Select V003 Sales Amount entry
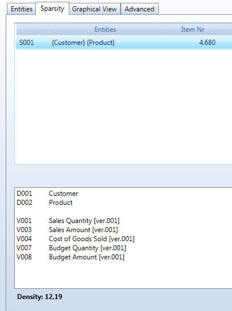Viewport: 232px width, 311px height. tap(67, 230)
